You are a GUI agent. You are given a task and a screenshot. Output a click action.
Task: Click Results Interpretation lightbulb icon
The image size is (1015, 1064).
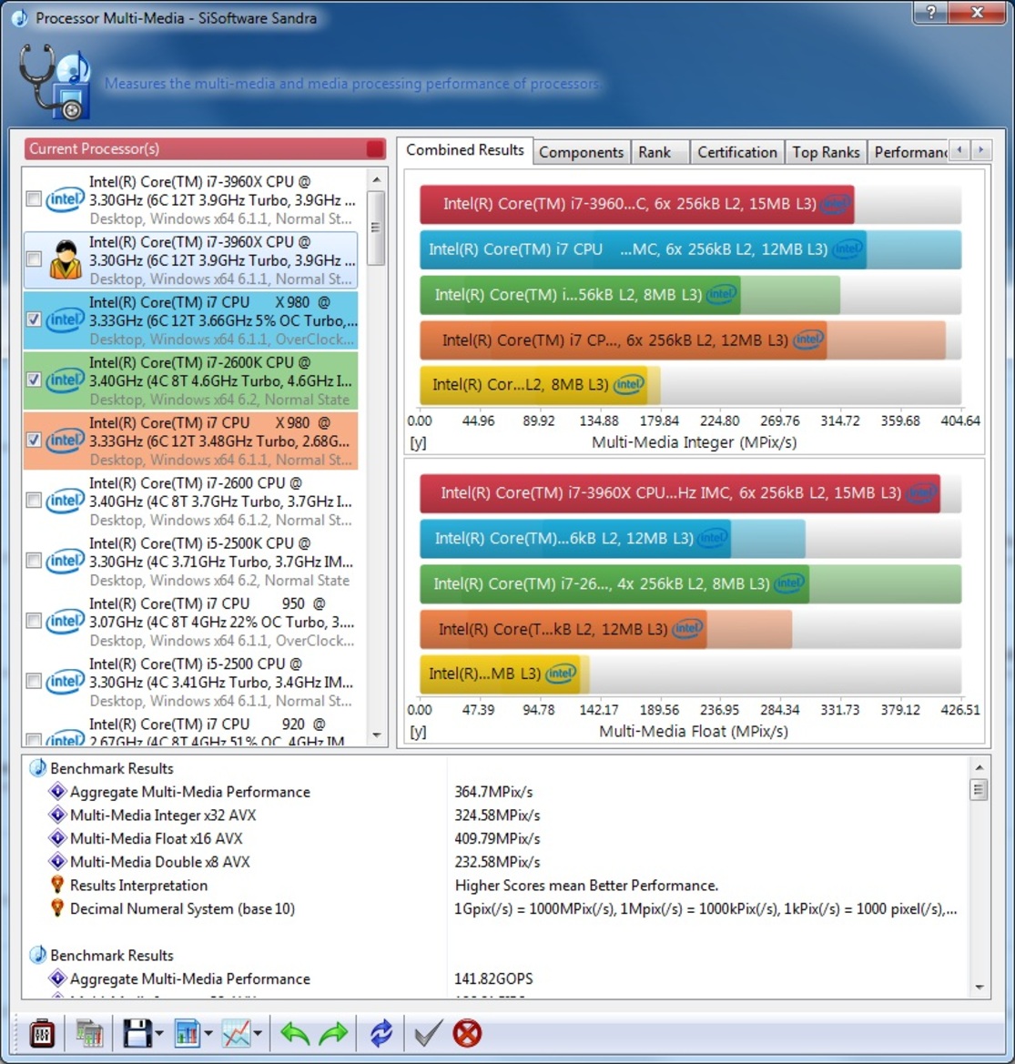tap(57, 885)
